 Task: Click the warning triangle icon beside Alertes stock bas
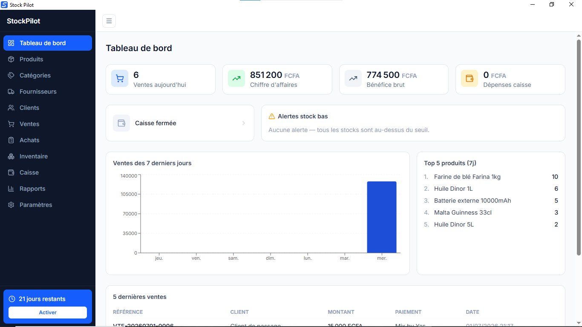tap(272, 116)
